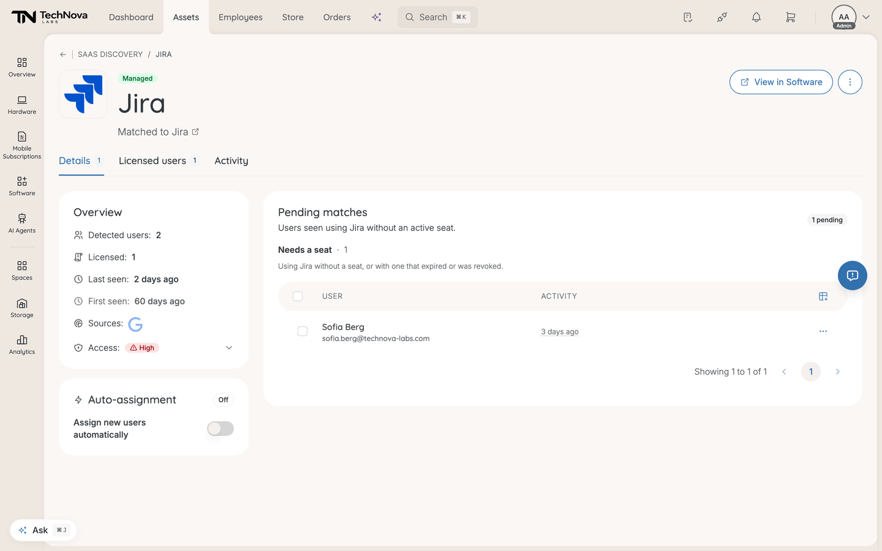Open Spaces in the sidebar
The image size is (882, 551).
pos(22,271)
